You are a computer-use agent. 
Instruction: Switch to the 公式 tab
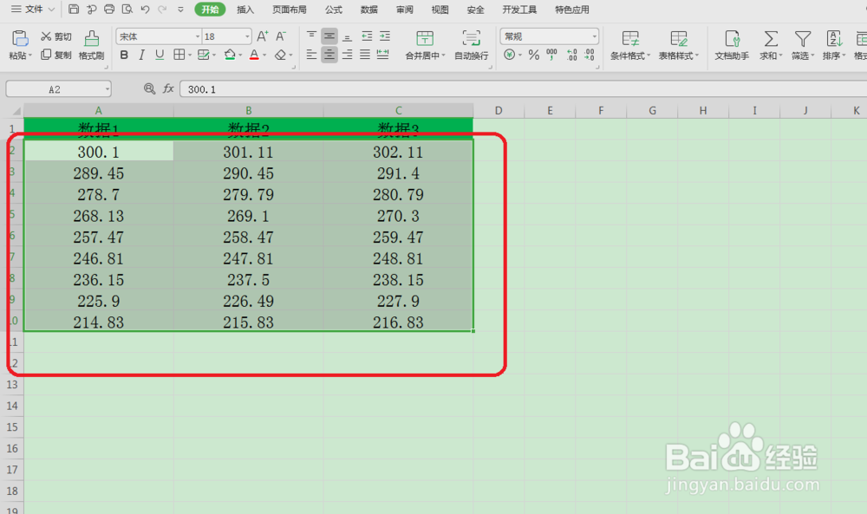[334, 10]
